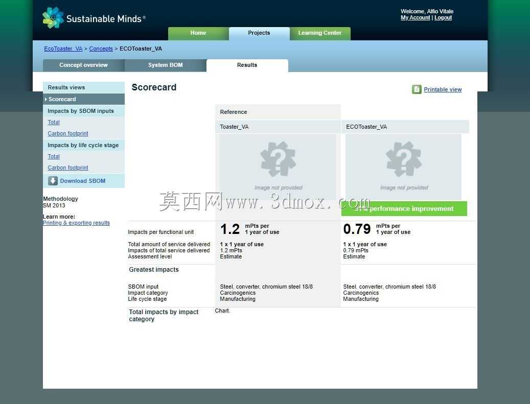This screenshot has height=404, width=530.
Task: Switch to the Concept overview tab
Action: (83, 65)
